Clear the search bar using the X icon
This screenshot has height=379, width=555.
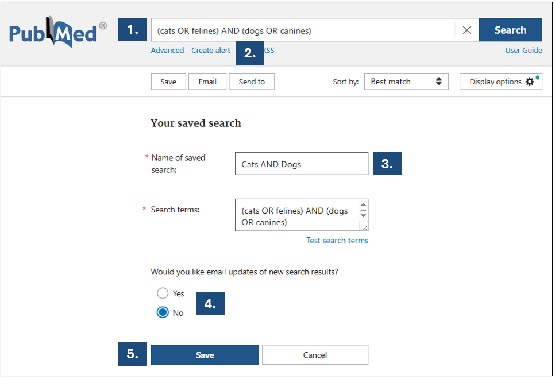[467, 30]
